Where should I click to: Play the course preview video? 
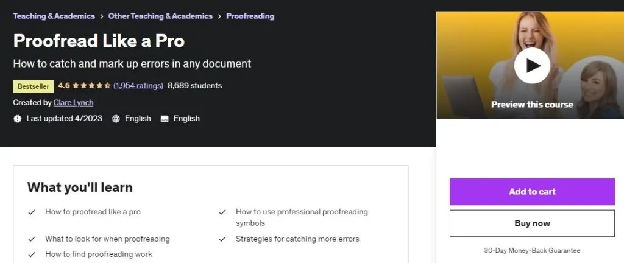[x=532, y=66]
